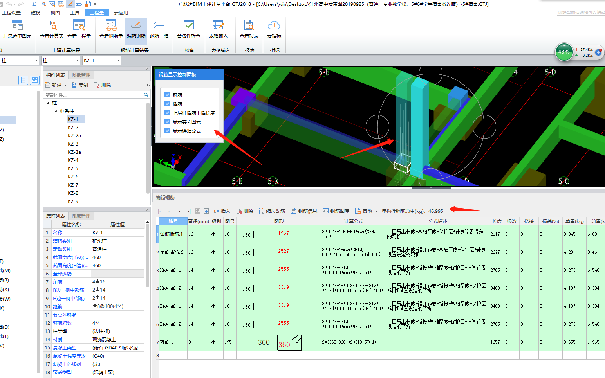The height and width of the screenshot is (378, 605).
Task: Click network speed widget plus icon
Action: tap(598, 52)
